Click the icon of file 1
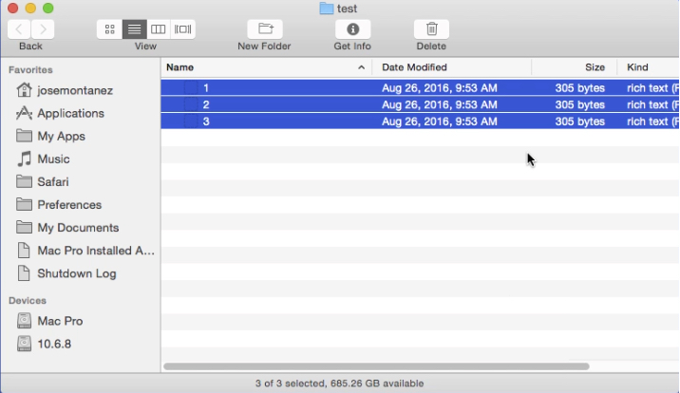680x393 pixels. click(190, 88)
